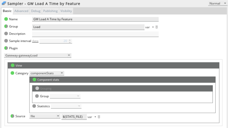Open the Statistics dropdown

coord(66,106)
